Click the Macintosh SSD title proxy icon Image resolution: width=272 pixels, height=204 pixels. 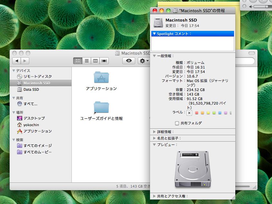(x=117, y=53)
